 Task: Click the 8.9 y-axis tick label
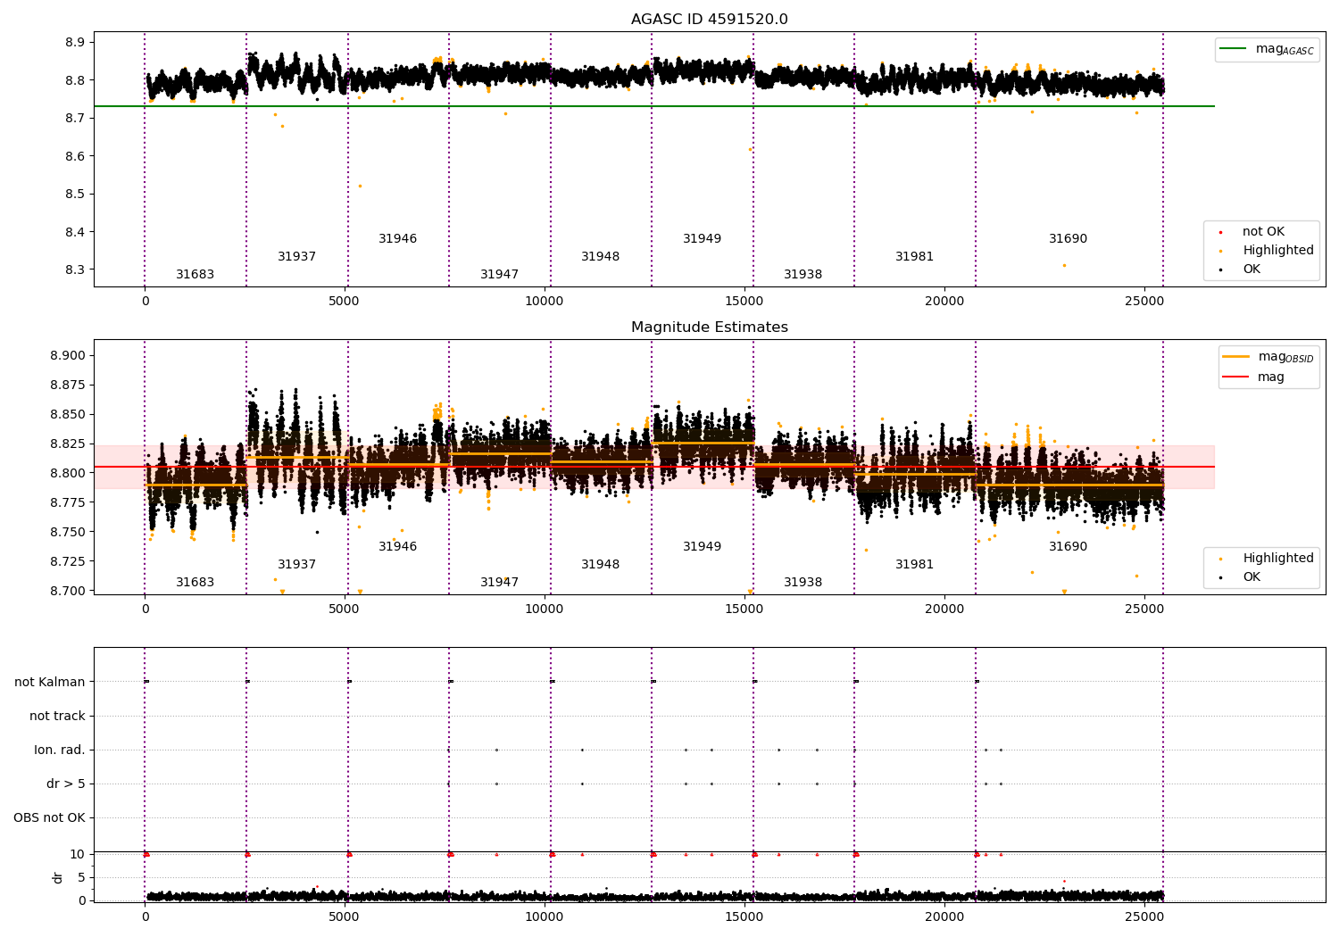[74, 43]
